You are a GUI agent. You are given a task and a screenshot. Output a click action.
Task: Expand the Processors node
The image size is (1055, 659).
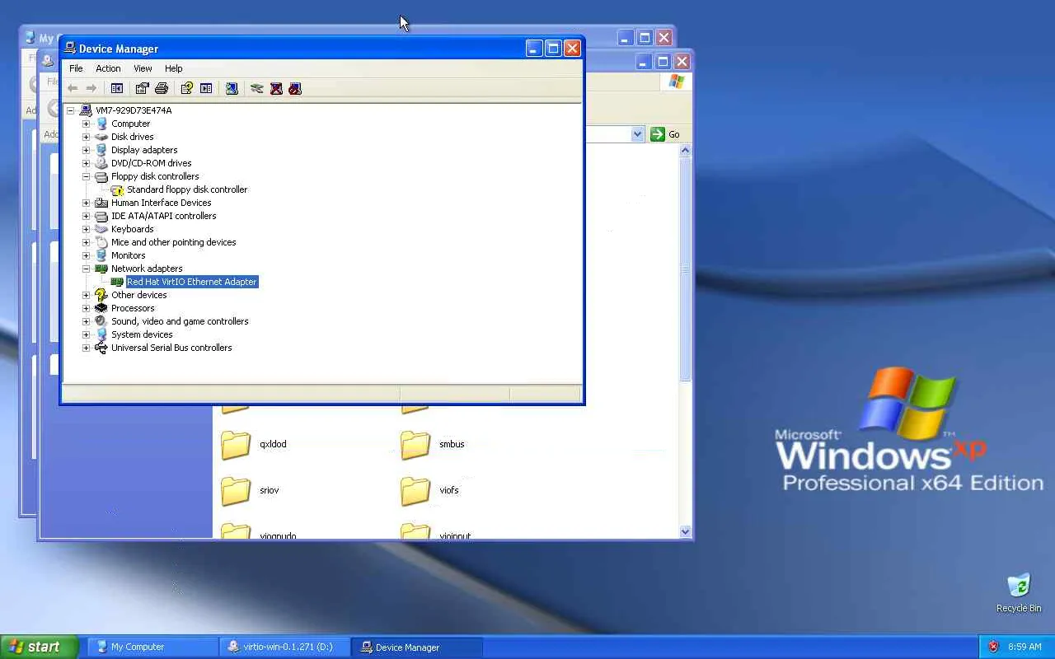coord(86,308)
